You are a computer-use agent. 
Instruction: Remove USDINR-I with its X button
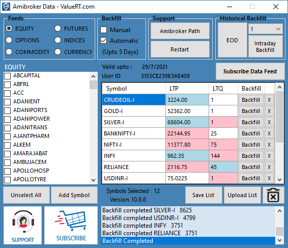269,178
